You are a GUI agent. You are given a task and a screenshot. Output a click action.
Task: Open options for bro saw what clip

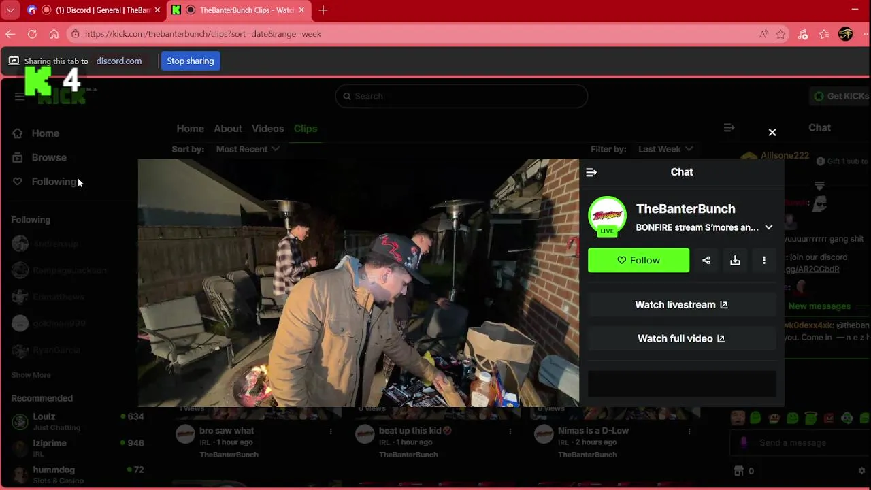(331, 431)
